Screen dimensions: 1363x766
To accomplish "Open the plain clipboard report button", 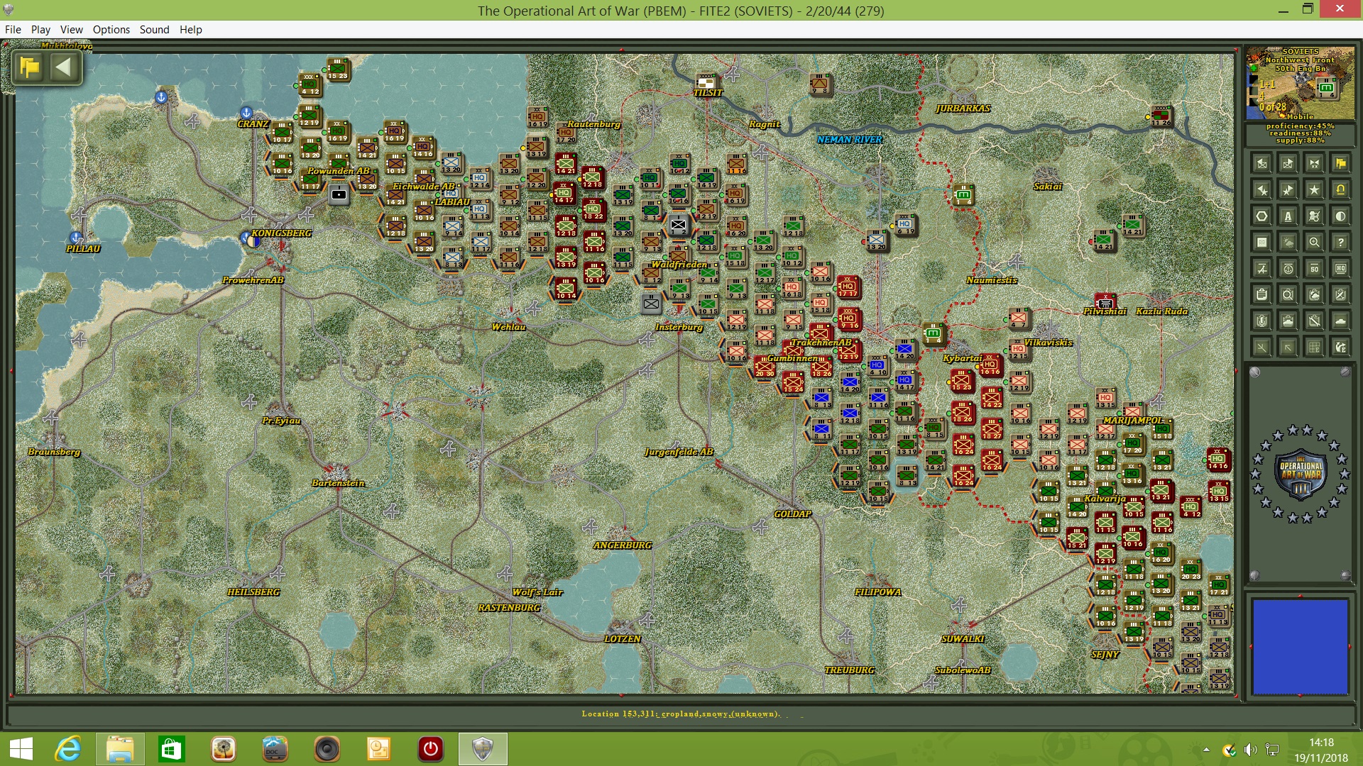I will 1261,295.
